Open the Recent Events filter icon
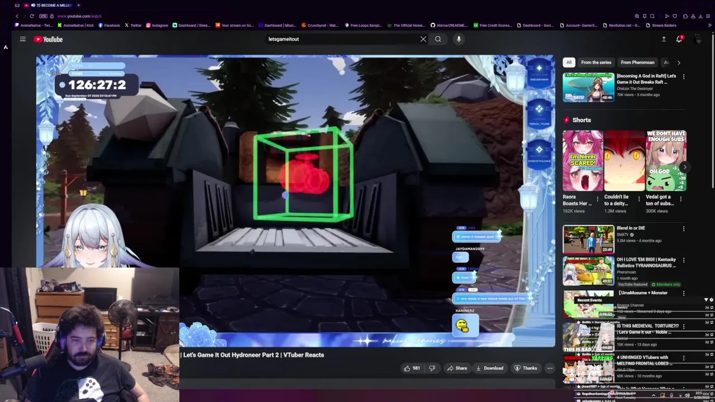Screen dimensions: 715x402 click(706, 300)
